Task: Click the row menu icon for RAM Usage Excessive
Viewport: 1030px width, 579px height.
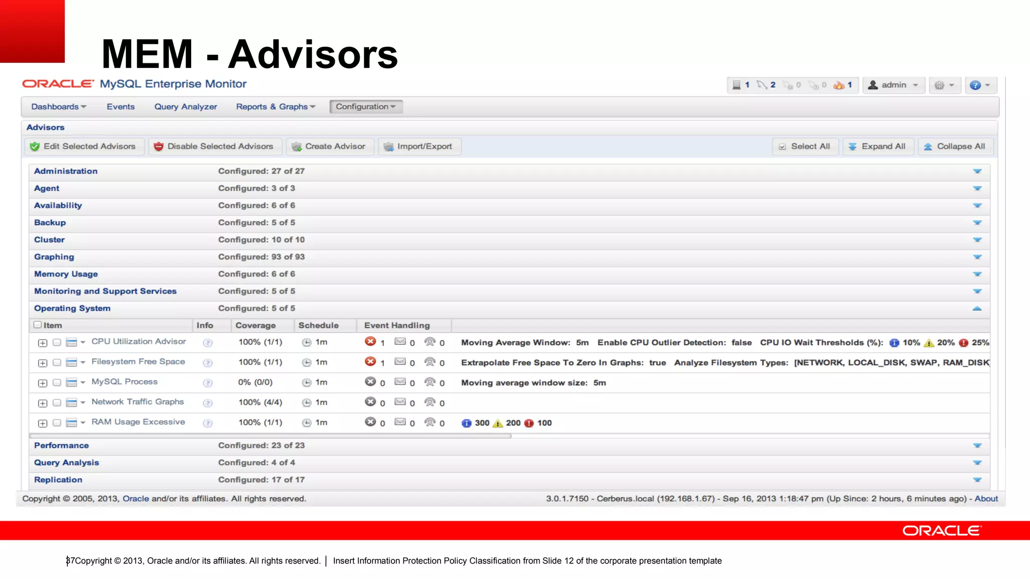Action: pos(71,423)
